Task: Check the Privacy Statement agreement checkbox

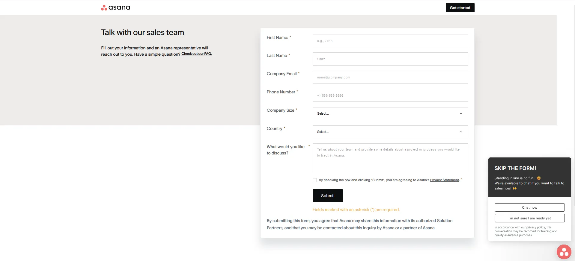Action: coord(315,180)
